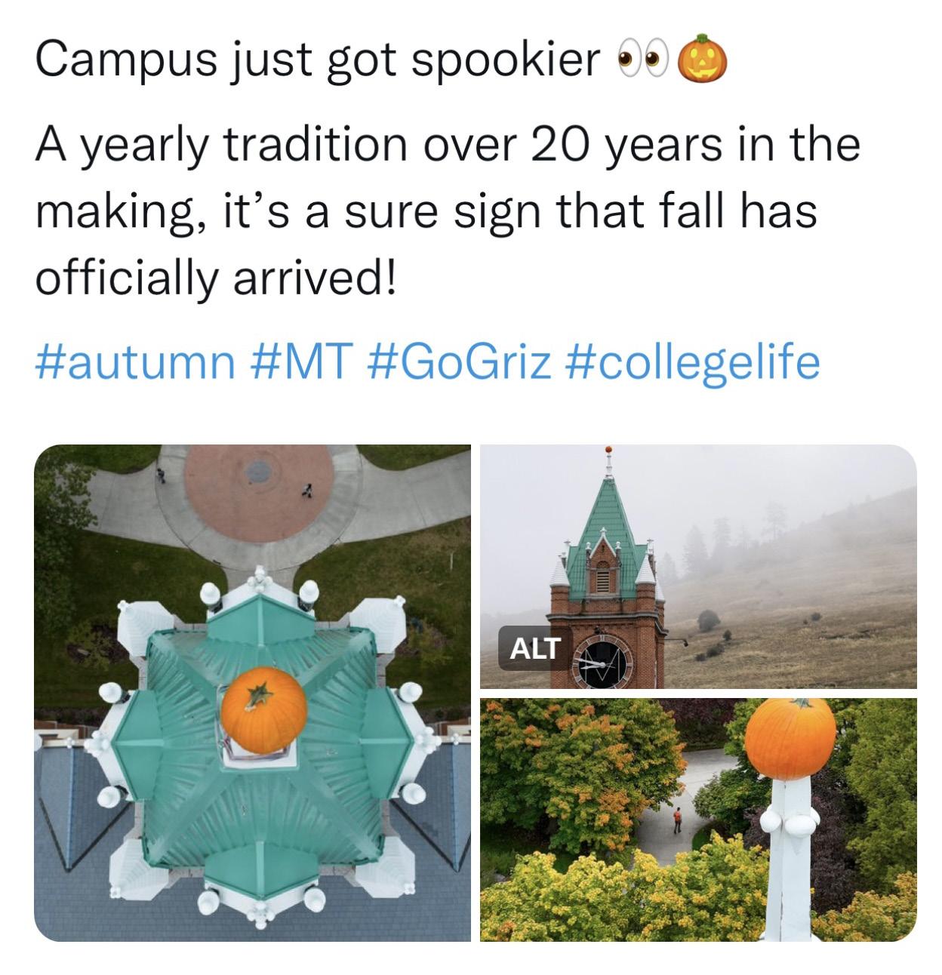Click the person walking below the spire

[x=677, y=819]
